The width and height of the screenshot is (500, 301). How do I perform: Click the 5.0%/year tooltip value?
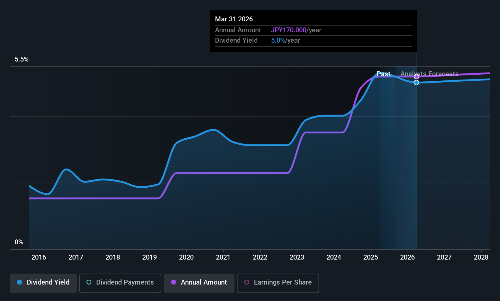(286, 41)
